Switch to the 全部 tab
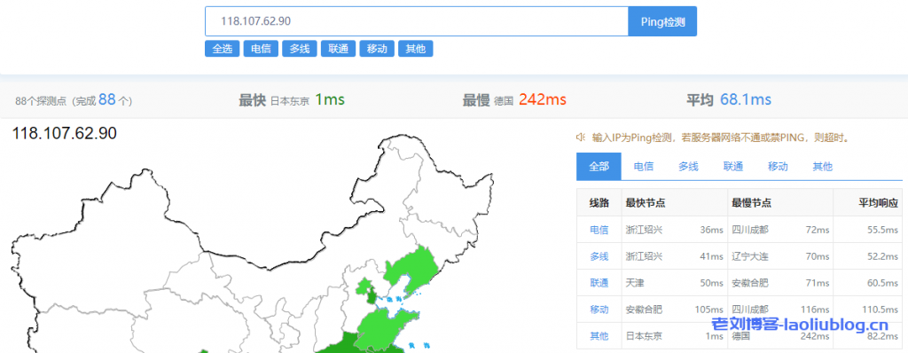This screenshot has height=353, width=908. pyautogui.click(x=599, y=167)
